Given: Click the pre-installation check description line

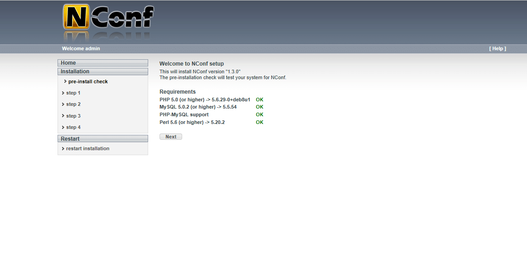Looking at the screenshot, I should point(223,77).
